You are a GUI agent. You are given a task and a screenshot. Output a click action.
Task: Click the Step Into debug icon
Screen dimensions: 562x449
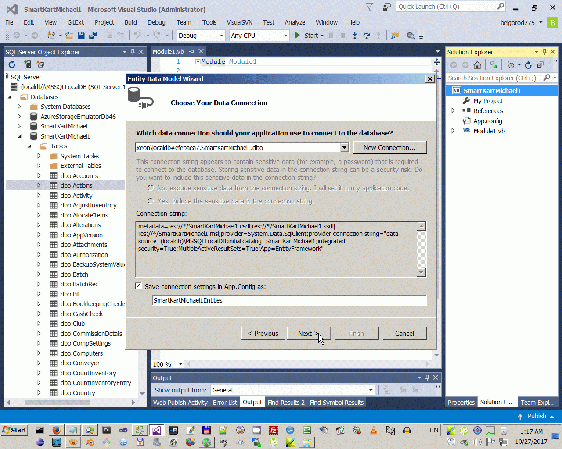point(355,36)
